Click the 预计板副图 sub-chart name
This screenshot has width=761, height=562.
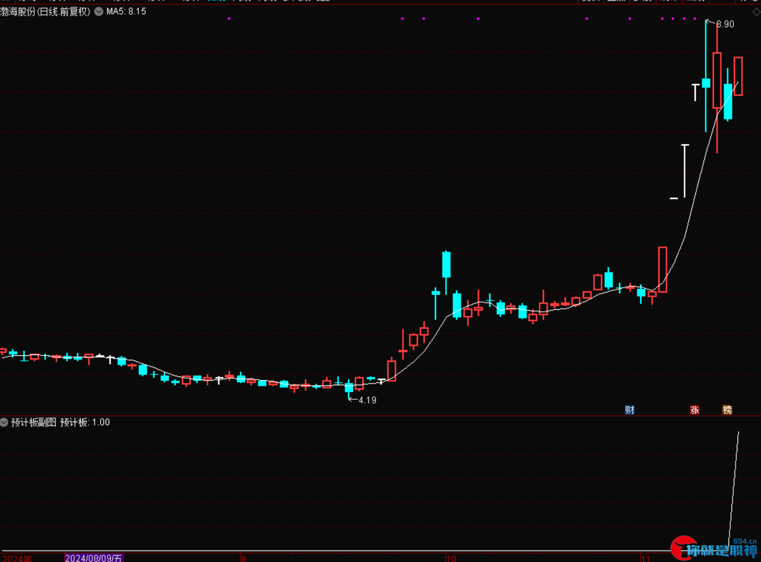pyautogui.click(x=34, y=422)
